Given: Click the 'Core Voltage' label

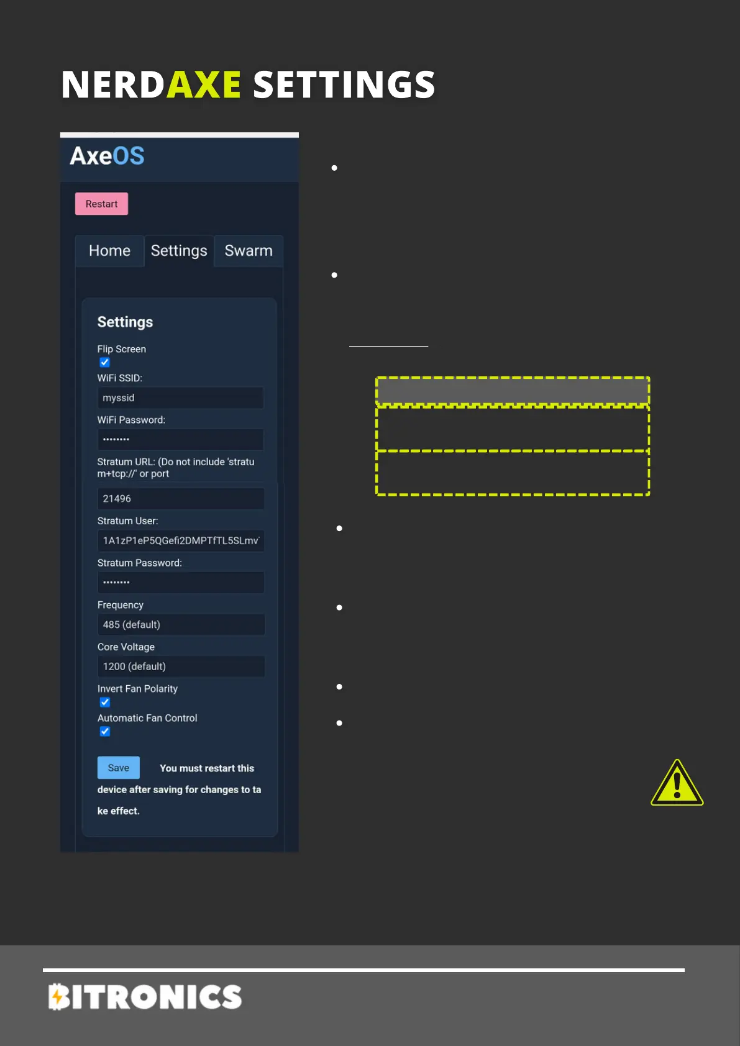Looking at the screenshot, I should click(x=126, y=647).
